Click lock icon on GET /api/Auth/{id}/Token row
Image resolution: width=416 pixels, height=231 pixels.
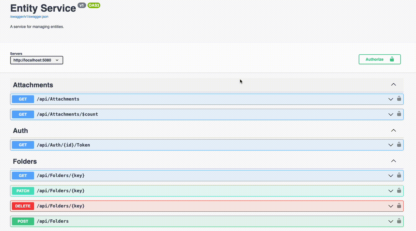[x=399, y=145]
